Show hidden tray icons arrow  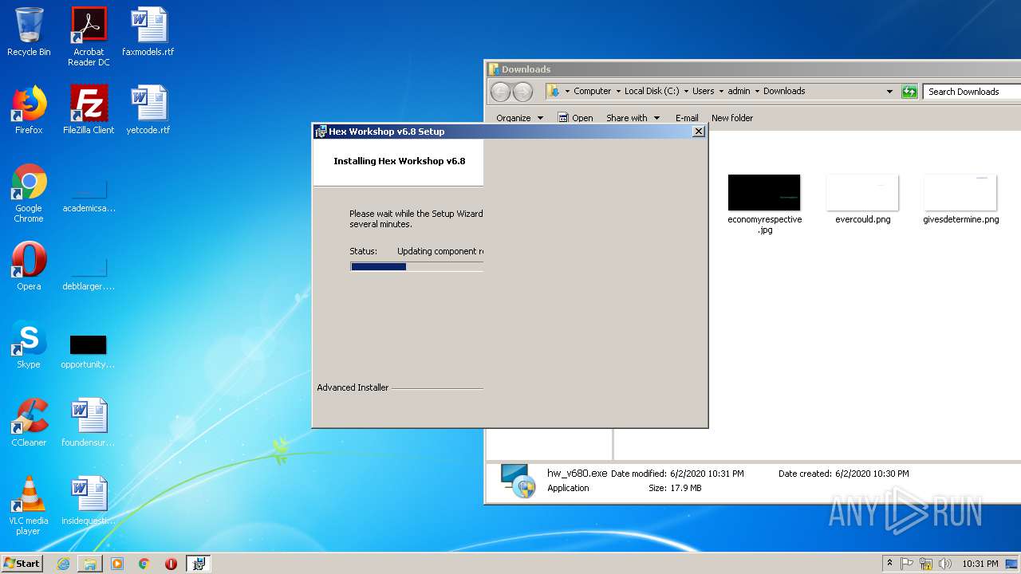pos(889,564)
